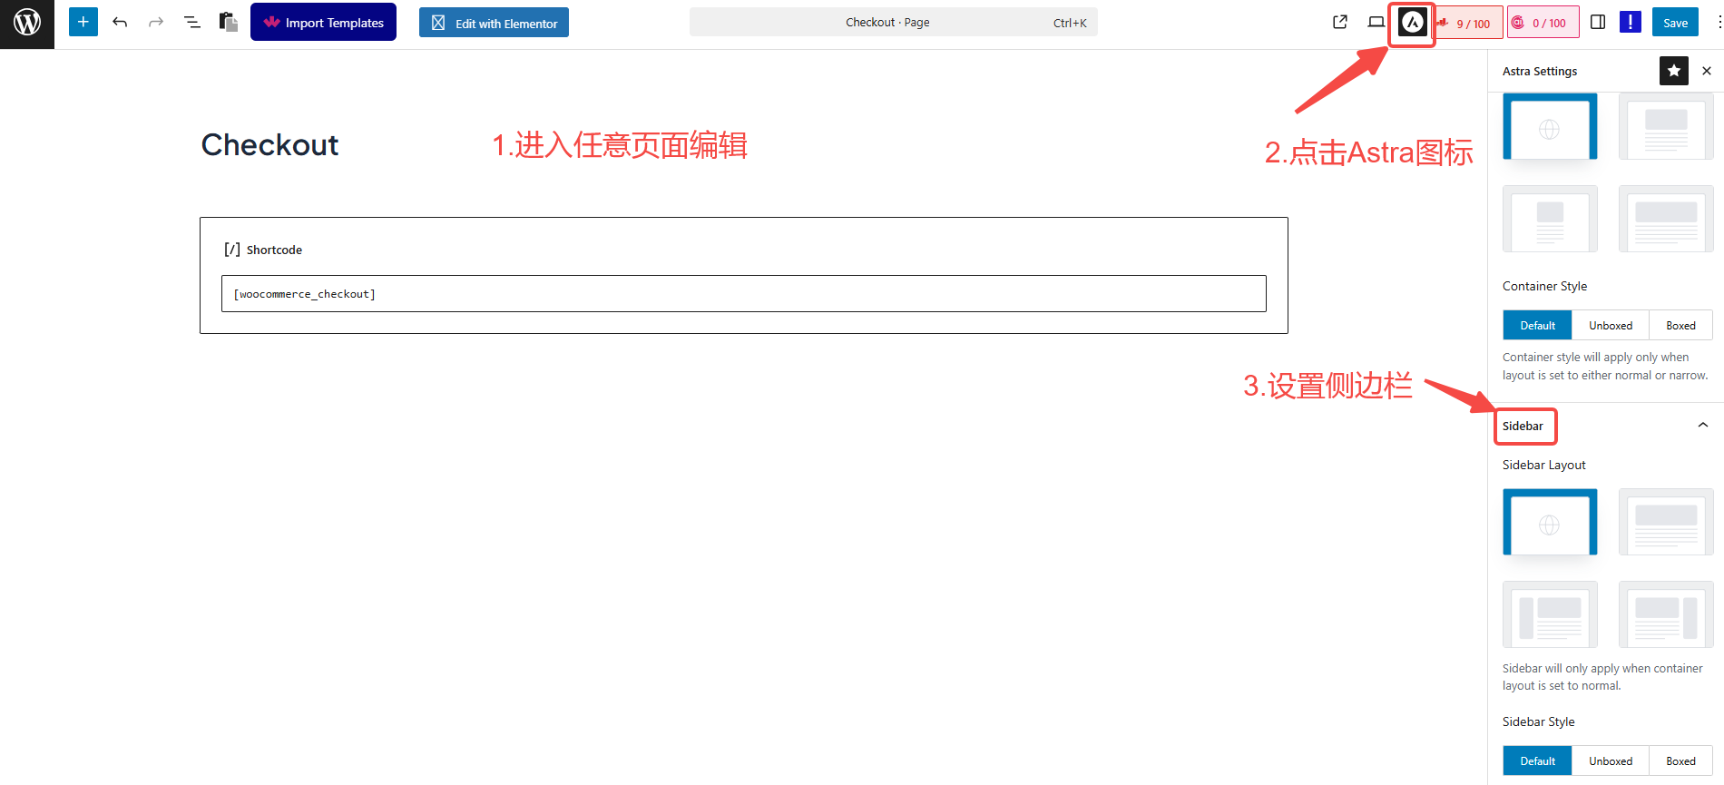Unpin Astra Settings with the star icon
Screen dimensions: 1724x785
point(1673,71)
